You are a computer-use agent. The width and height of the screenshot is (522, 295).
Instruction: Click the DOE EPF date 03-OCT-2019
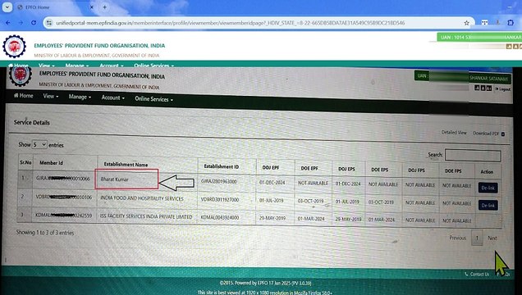pyautogui.click(x=310, y=201)
